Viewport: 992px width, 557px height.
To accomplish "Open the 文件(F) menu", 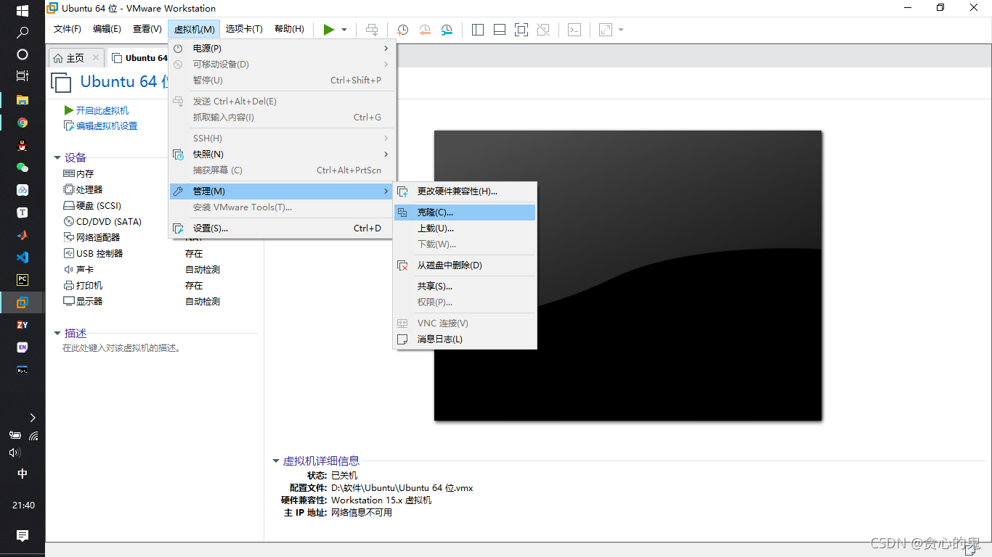I will pos(68,29).
